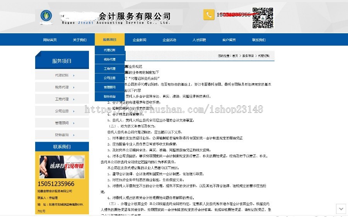Open 管理顾问 in the left sidebar
Image resolution: width=348 pixels, height=217 pixels.
(62, 123)
